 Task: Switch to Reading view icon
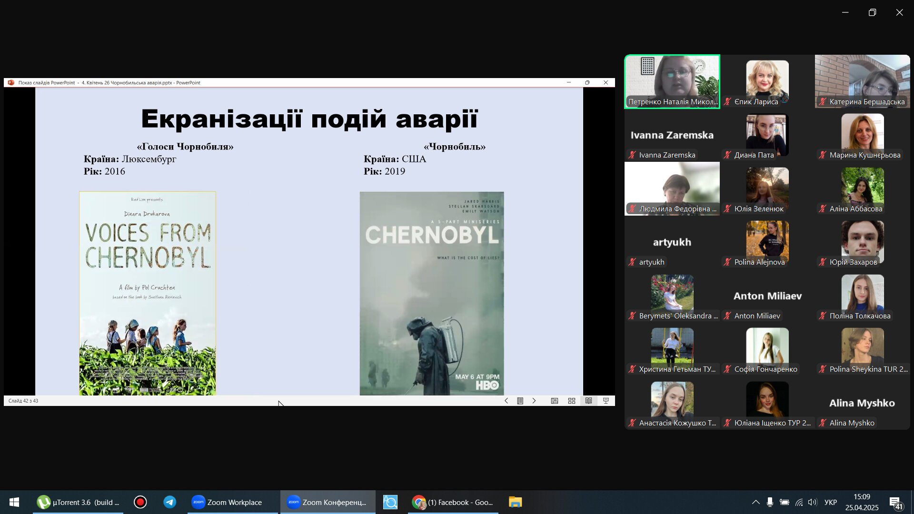(589, 401)
